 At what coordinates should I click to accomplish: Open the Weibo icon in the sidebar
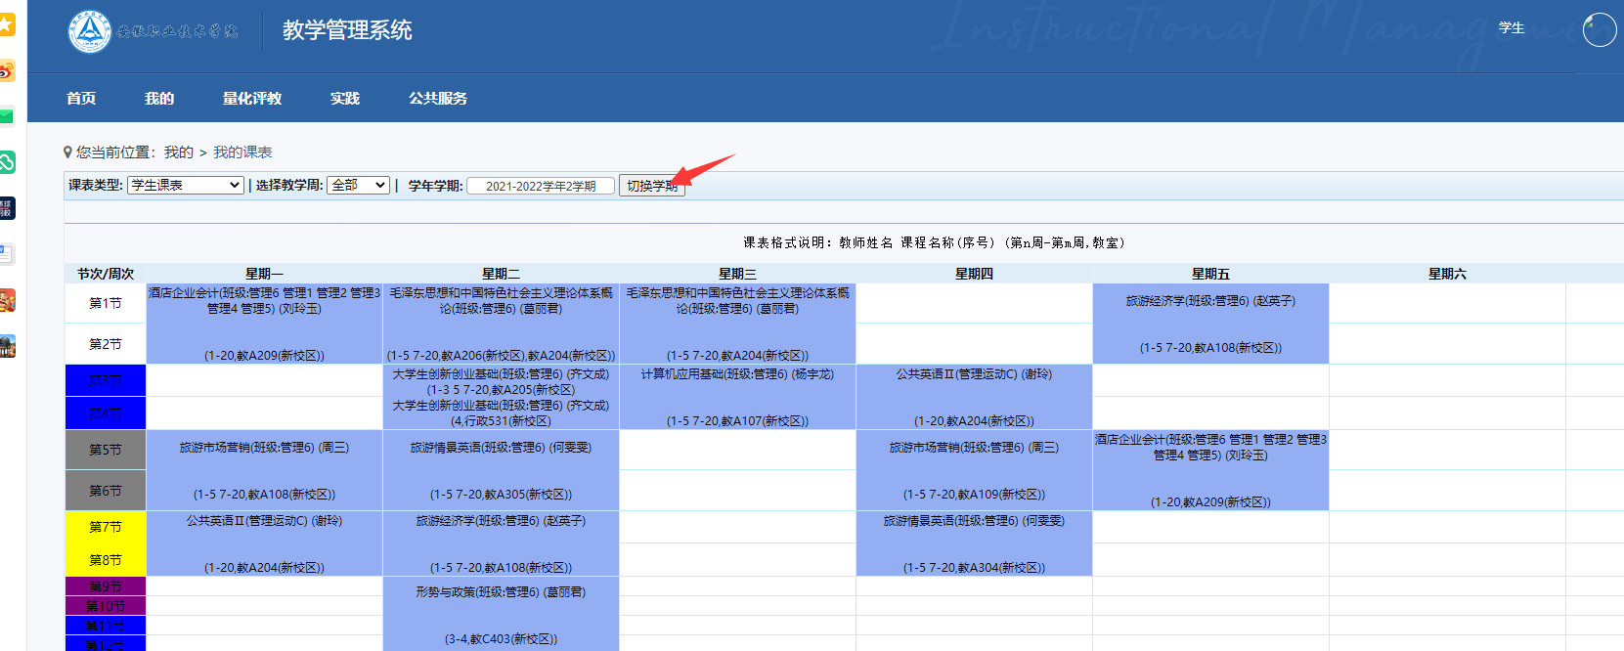pyautogui.click(x=6, y=70)
